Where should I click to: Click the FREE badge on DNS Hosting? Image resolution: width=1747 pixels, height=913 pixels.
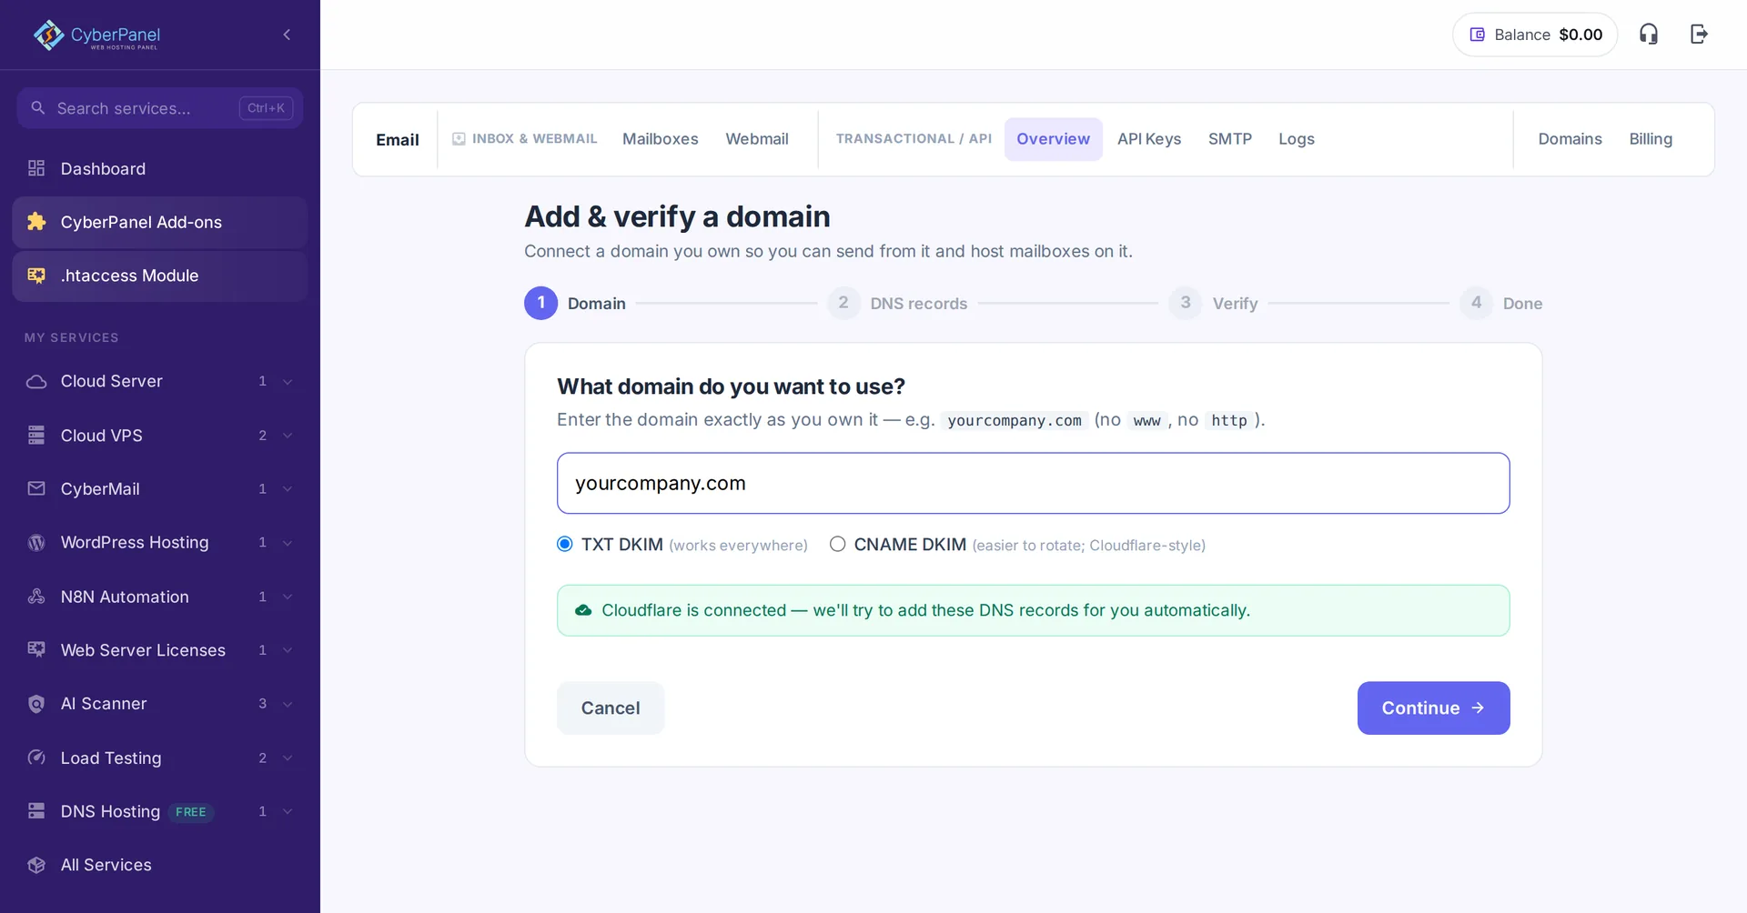(x=191, y=812)
